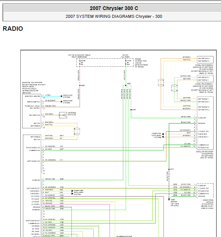Click the Power Distribution Center label
This screenshot has width=221, height=237.
(x=141, y=63)
